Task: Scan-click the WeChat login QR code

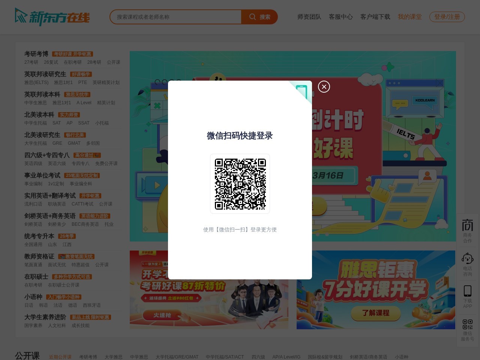Action: coord(240,184)
